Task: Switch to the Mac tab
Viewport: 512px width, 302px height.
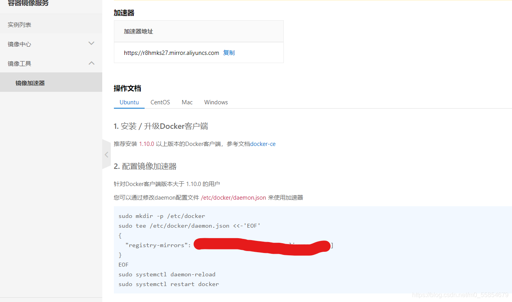Action: pos(187,102)
